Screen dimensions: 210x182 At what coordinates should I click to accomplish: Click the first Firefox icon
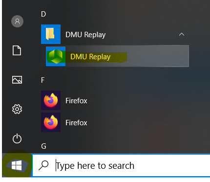coord(51,100)
